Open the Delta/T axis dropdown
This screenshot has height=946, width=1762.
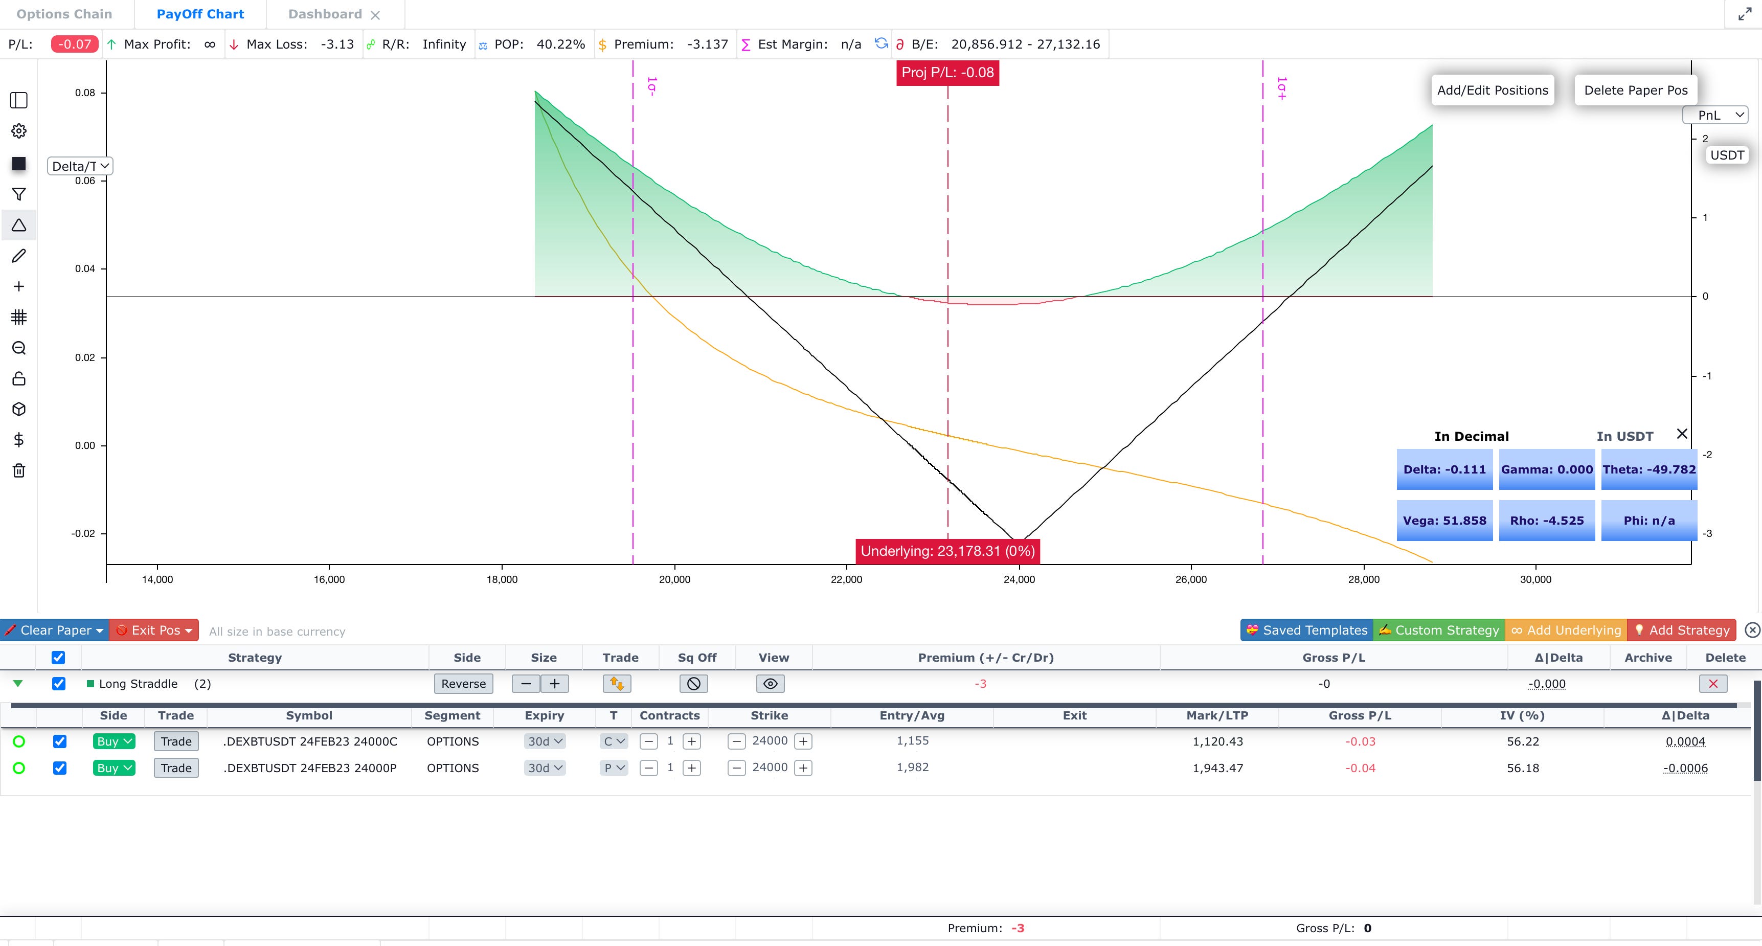click(79, 166)
